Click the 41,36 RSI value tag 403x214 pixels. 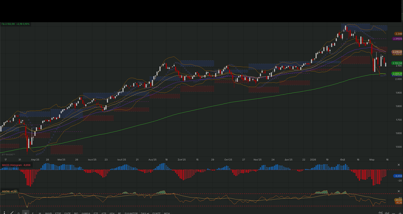tap(399, 203)
